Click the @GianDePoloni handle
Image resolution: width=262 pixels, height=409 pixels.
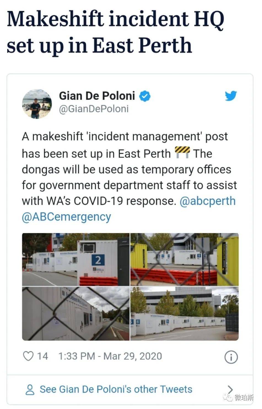click(x=94, y=109)
